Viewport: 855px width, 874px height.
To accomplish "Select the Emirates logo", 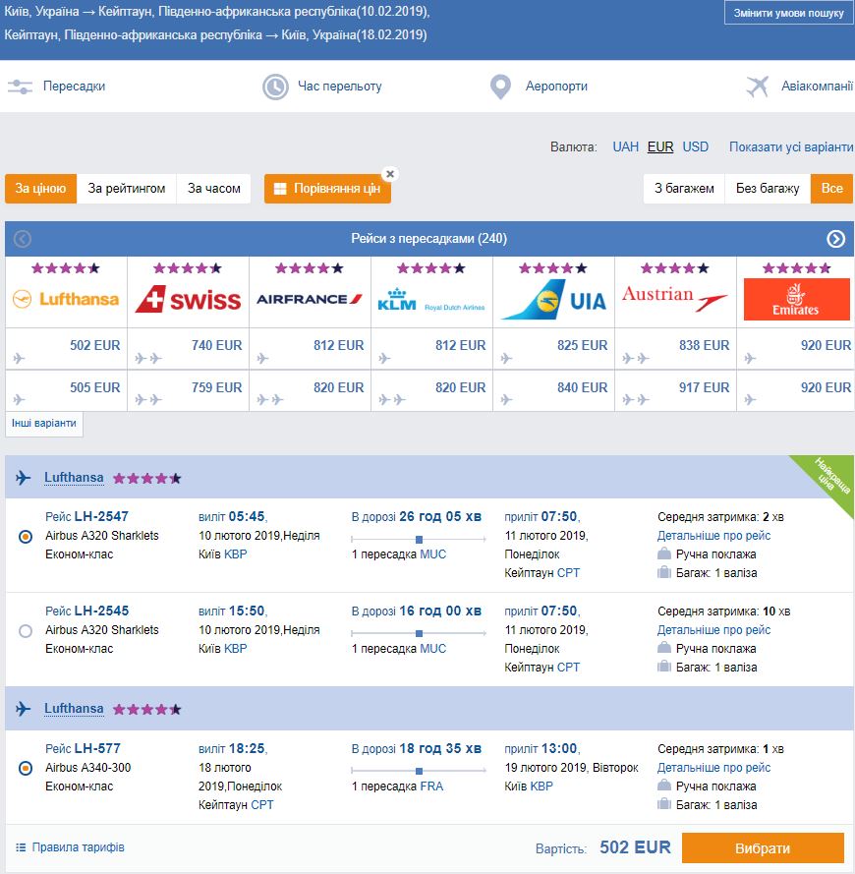I will click(x=796, y=299).
